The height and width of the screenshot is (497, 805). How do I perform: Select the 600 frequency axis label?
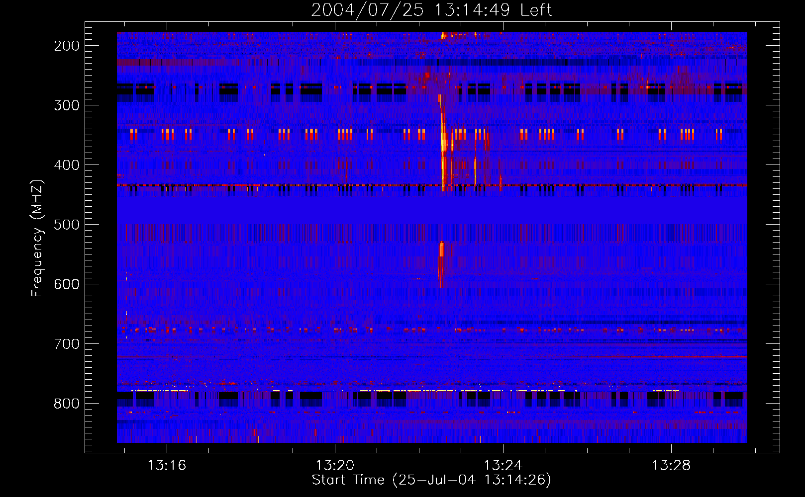click(x=67, y=284)
